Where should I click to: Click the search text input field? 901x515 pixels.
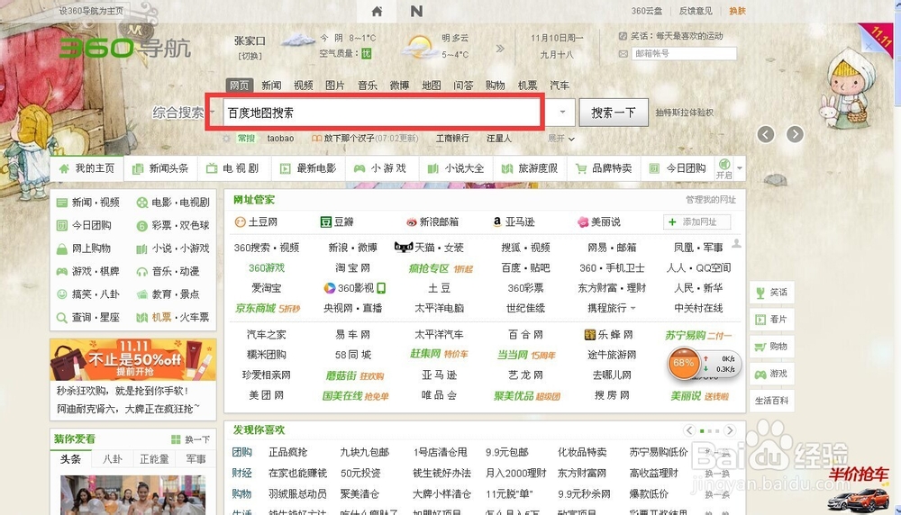pos(382,113)
